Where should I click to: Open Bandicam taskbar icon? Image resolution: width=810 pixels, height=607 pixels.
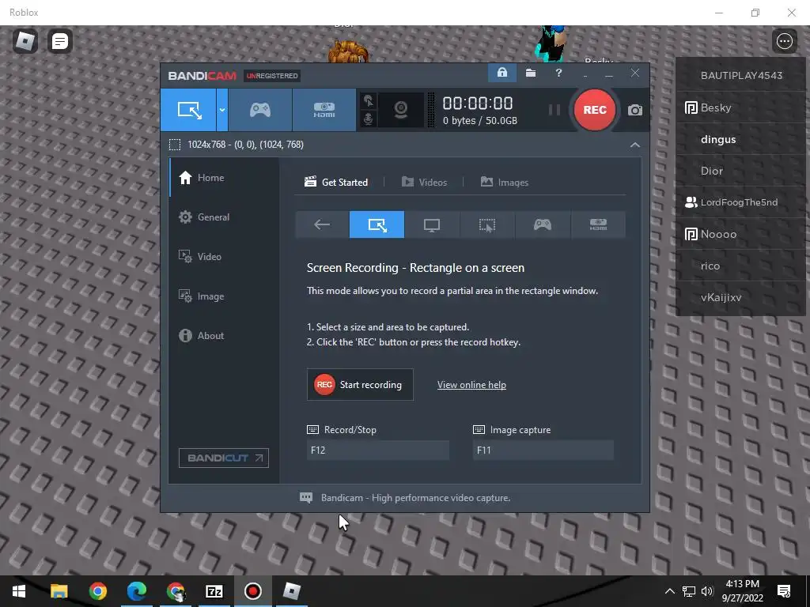pyautogui.click(x=252, y=591)
